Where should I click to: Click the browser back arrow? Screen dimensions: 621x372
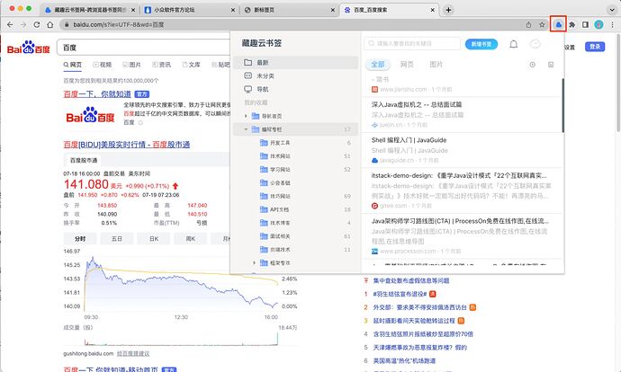point(9,24)
